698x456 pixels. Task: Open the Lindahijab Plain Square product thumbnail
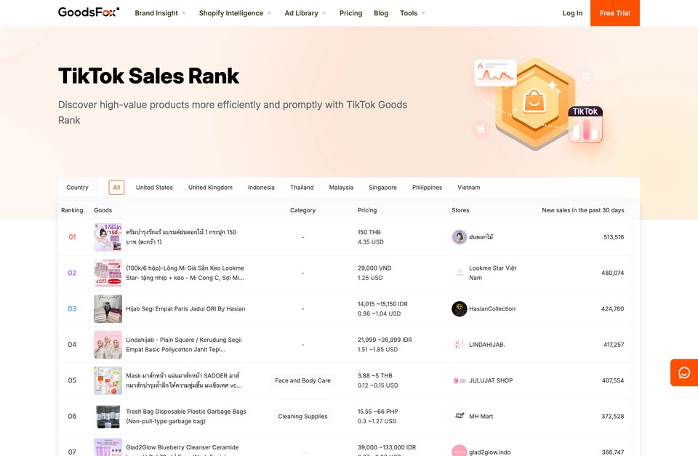coord(108,344)
